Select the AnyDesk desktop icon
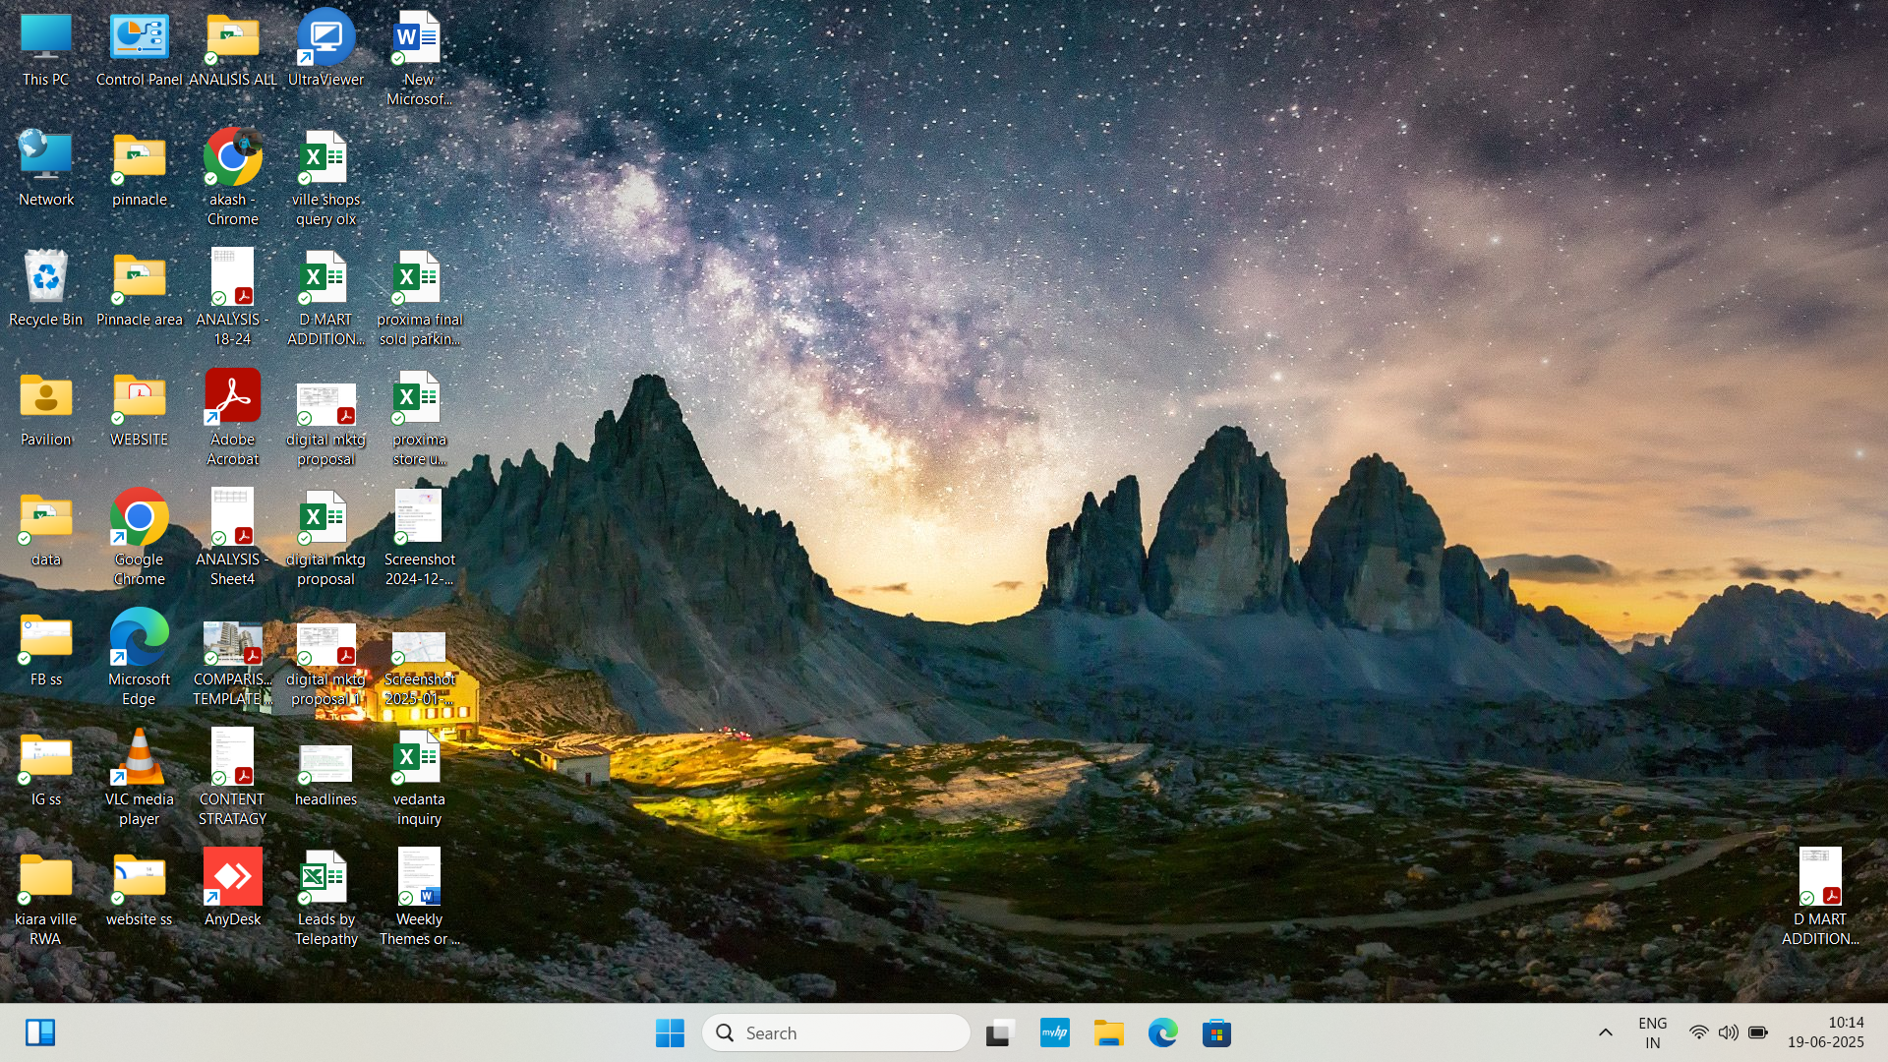 233,878
